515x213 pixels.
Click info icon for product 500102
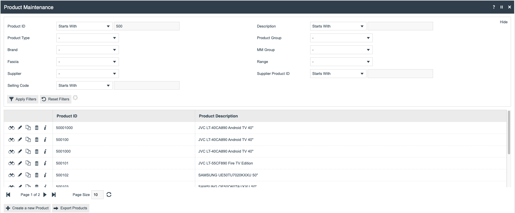coord(45,175)
